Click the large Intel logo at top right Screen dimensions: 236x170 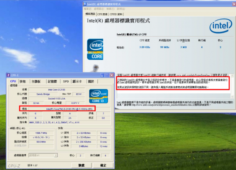[x=221, y=26]
